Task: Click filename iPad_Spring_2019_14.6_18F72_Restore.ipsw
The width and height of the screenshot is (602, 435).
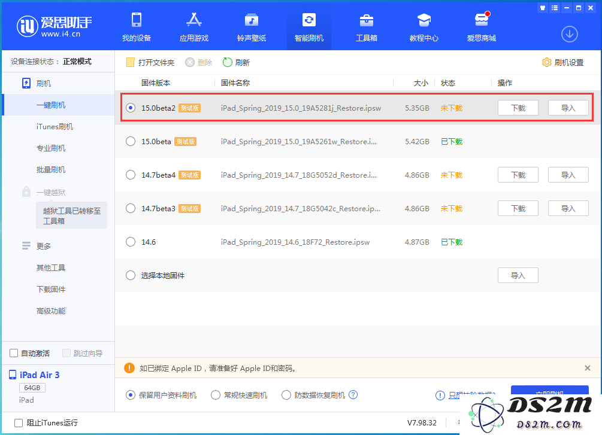Action: [x=295, y=242]
